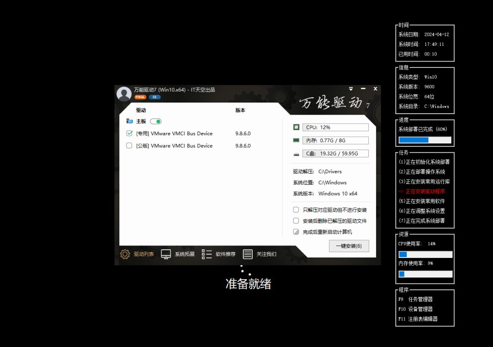
Task: Click the document icon for 关注我们
Action: click(x=248, y=254)
